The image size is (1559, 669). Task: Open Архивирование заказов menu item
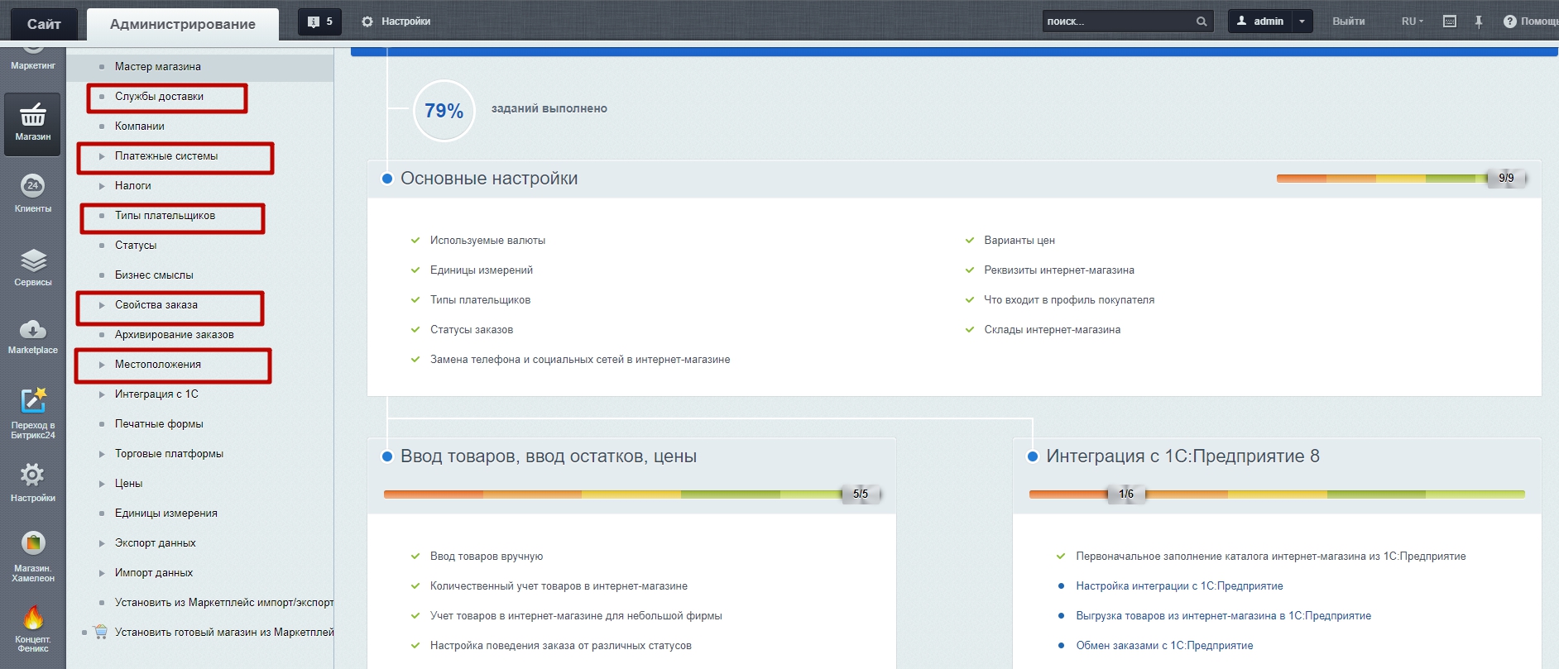(174, 335)
